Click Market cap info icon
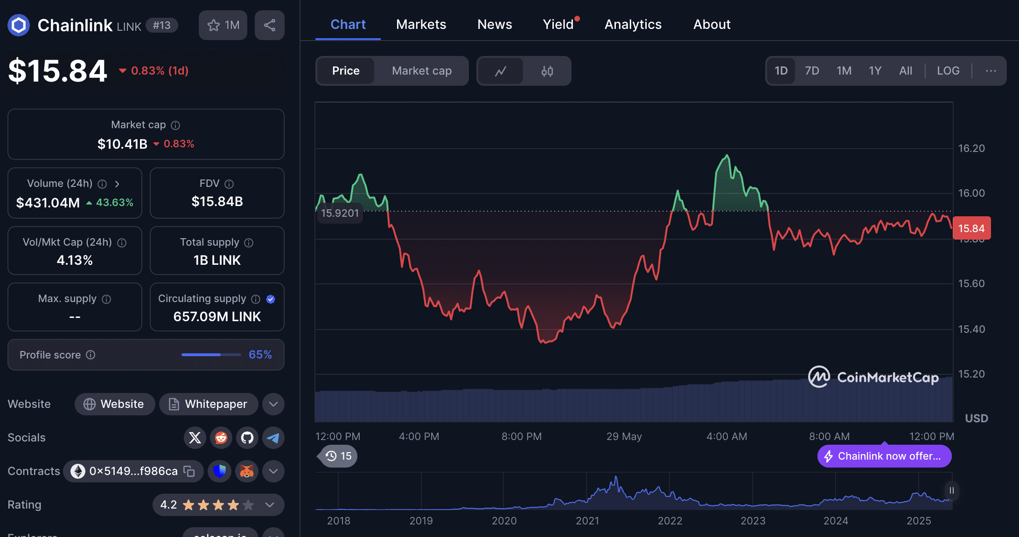Viewport: 1019px width, 537px height. (x=175, y=125)
